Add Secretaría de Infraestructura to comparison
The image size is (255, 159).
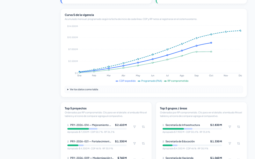pyautogui.click(x=238, y=127)
